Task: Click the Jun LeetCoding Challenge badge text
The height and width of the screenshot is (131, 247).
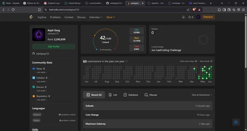Action: 166,50
